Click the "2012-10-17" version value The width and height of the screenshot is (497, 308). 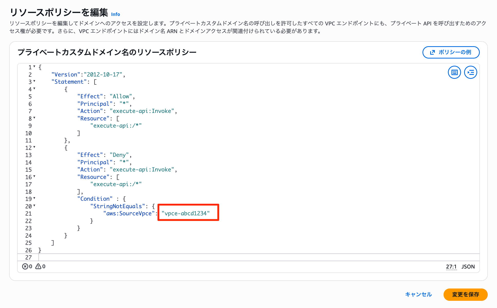103,74
